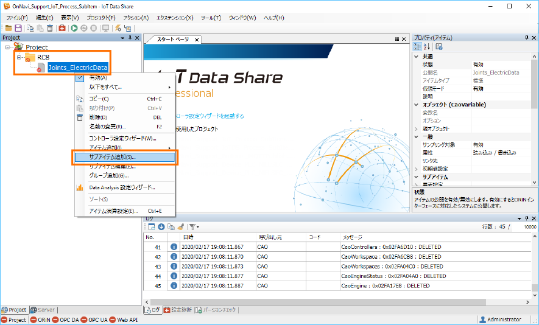The image size is (539, 325).
Task: Open the Server tab at the bottom left
Action: coord(43,310)
